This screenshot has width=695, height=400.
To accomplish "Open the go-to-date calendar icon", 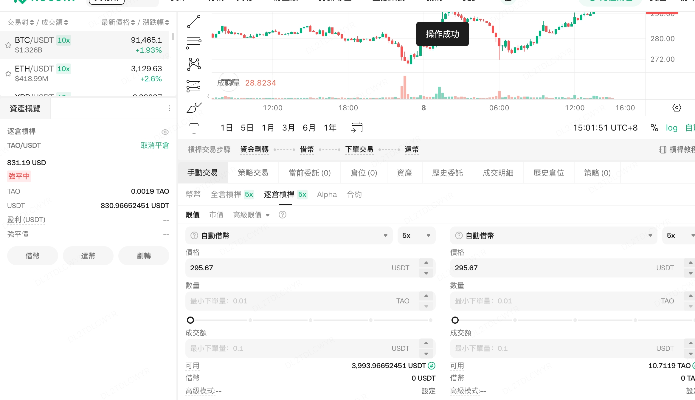I will click(357, 128).
